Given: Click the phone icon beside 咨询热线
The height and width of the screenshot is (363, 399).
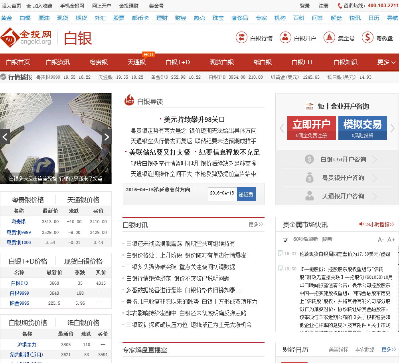Looking at the screenshot, I should (340, 6).
